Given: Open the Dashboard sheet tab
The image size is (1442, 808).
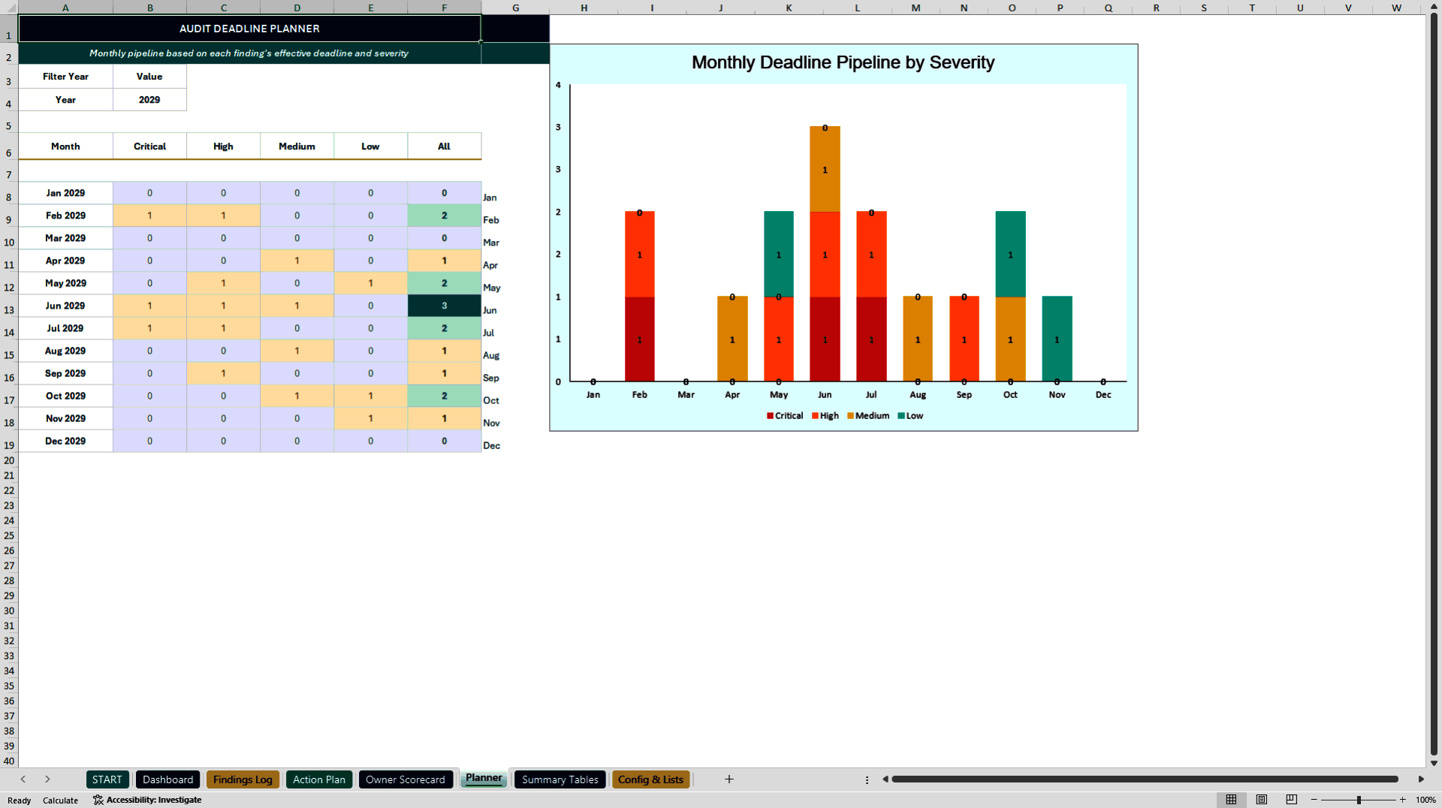Looking at the screenshot, I should pyautogui.click(x=168, y=779).
